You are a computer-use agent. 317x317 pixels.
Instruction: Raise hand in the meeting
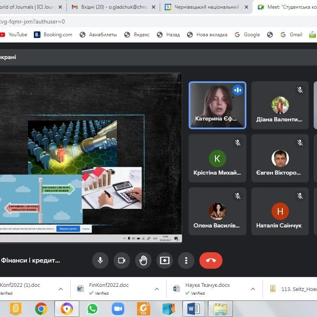tap(143, 260)
